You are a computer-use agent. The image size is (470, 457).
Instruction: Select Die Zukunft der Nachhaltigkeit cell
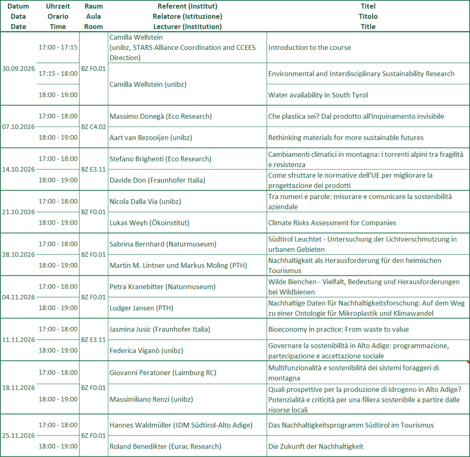(x=368, y=446)
